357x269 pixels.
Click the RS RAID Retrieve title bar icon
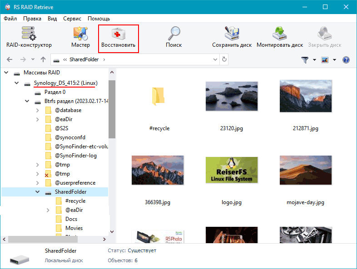[8, 7]
